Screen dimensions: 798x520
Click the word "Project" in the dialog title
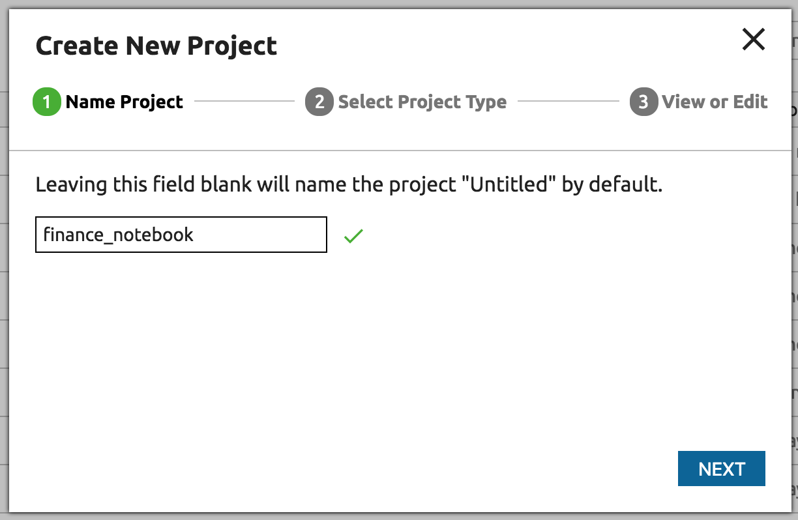(233, 46)
